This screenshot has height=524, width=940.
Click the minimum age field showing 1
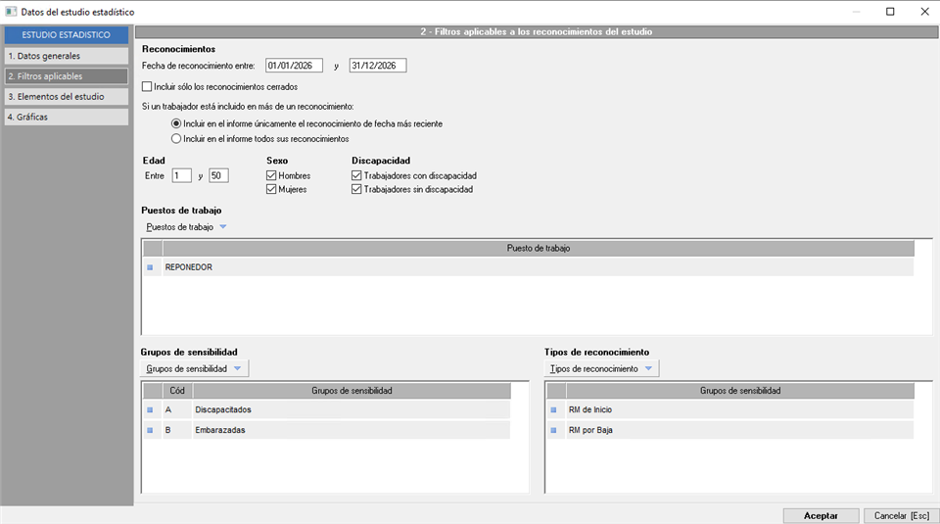182,175
